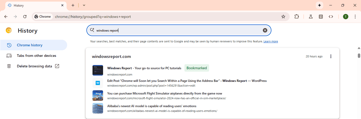Click the Windows Report entry thumbnail

point(98,70)
